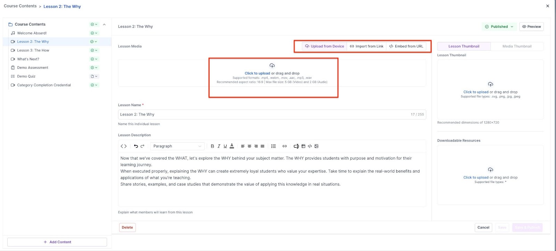Open Lesson 3: The How
The height and width of the screenshot is (251, 556).
(33, 50)
